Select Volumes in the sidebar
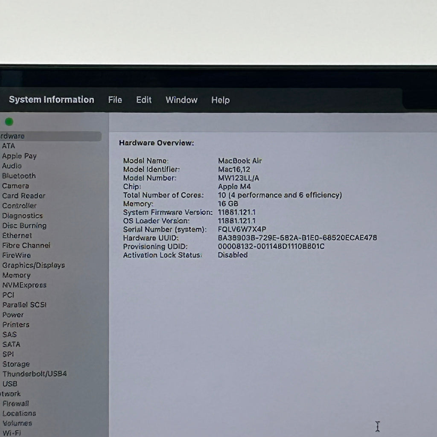Viewport: 437px width, 437px height. click(x=17, y=423)
